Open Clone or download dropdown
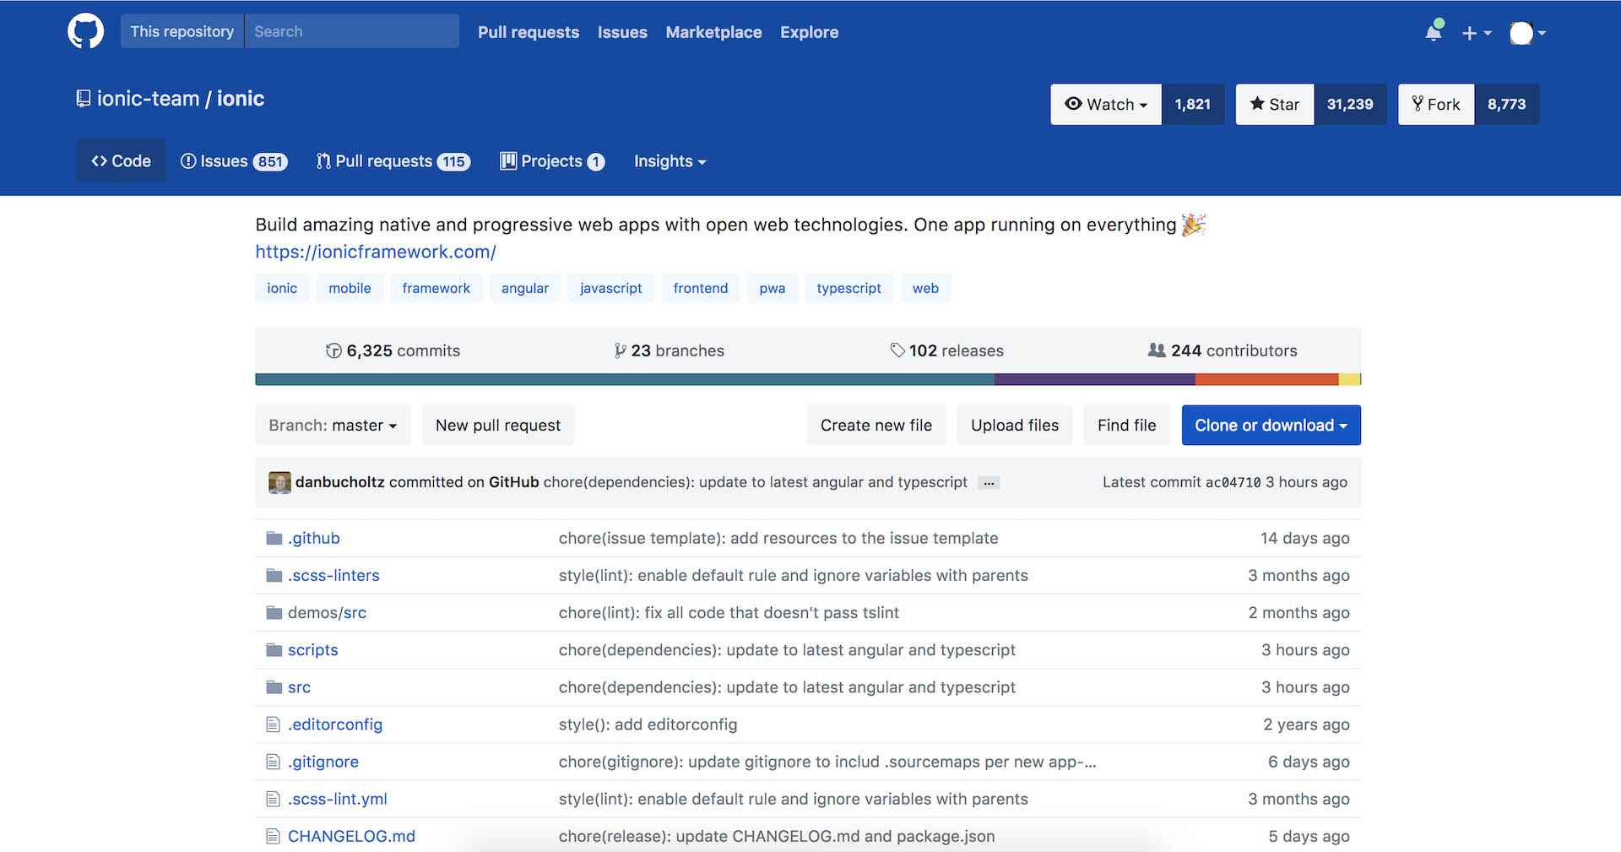The image size is (1621, 852). (x=1271, y=425)
